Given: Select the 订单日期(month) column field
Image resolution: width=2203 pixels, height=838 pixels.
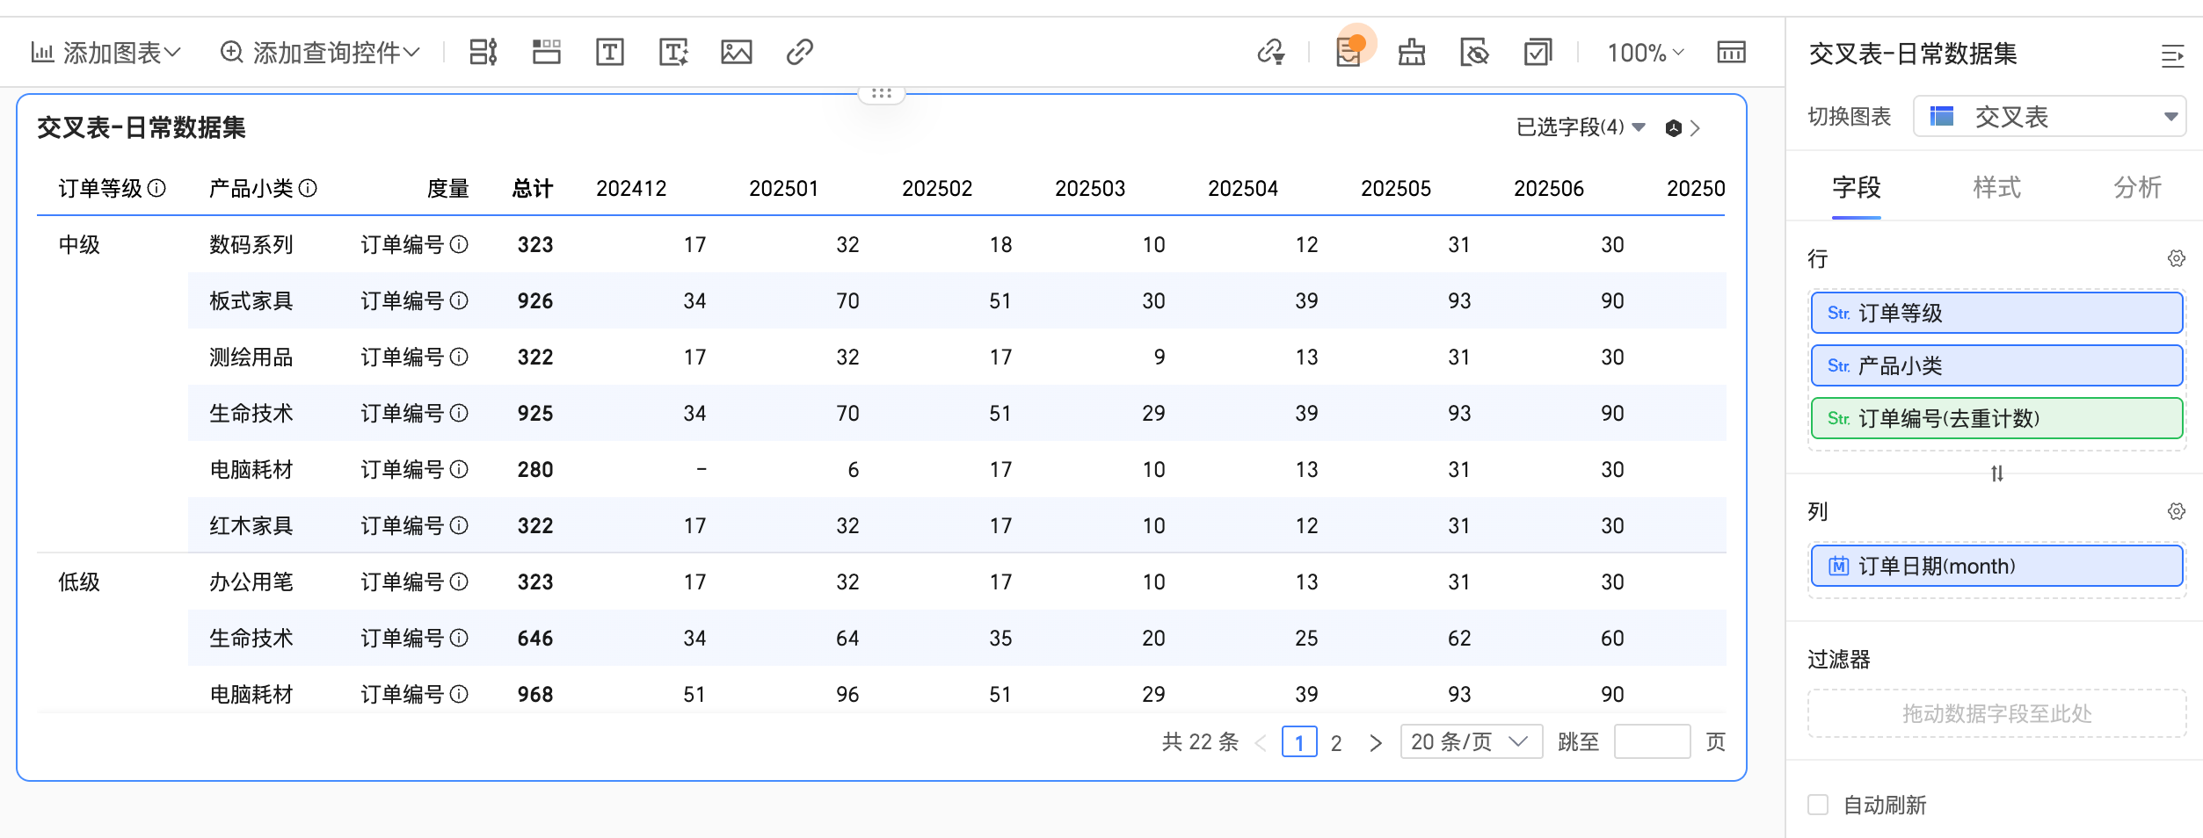Looking at the screenshot, I should click(x=1996, y=567).
